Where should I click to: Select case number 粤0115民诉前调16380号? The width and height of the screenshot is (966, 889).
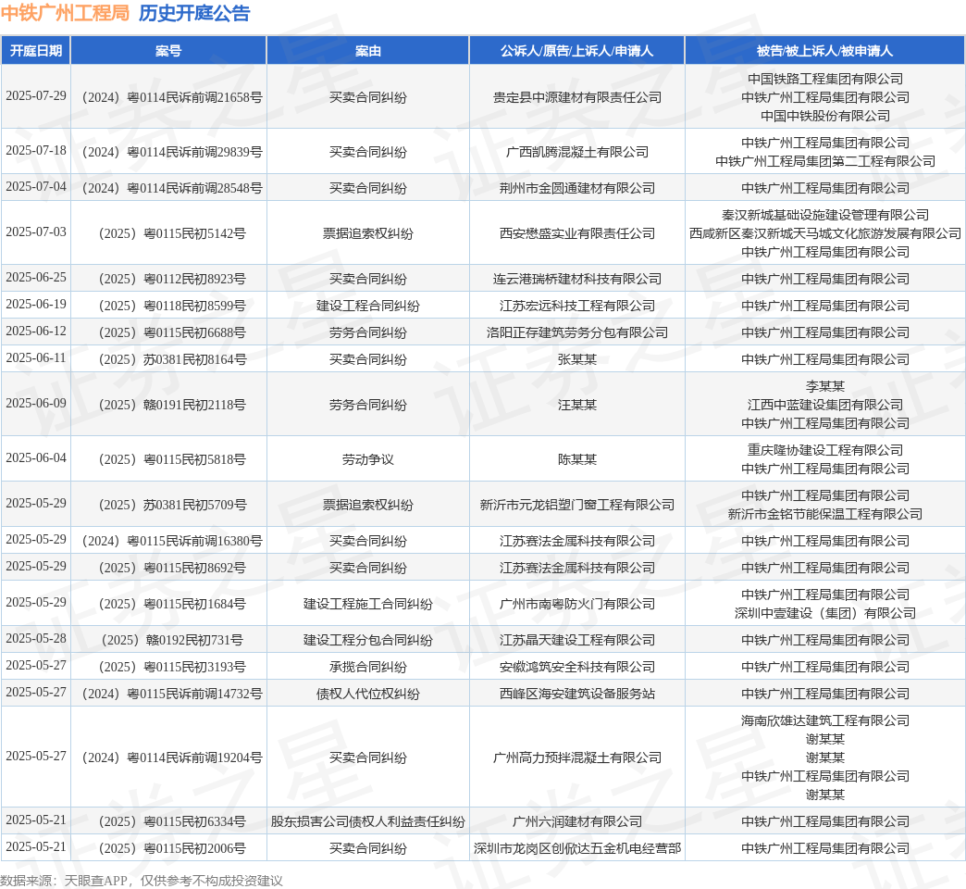pyautogui.click(x=172, y=542)
